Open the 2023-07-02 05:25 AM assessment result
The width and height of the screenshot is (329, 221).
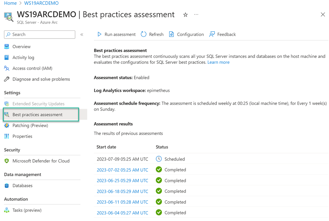(122, 170)
